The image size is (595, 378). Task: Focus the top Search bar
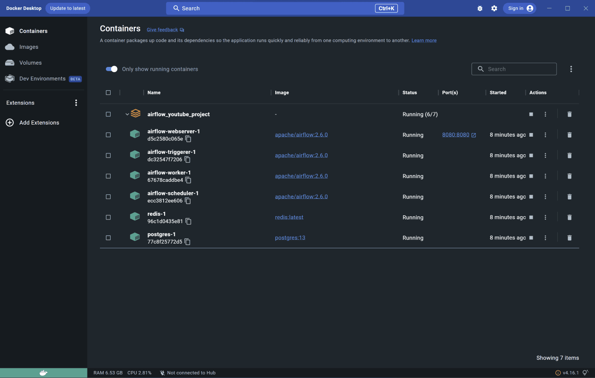click(x=285, y=8)
